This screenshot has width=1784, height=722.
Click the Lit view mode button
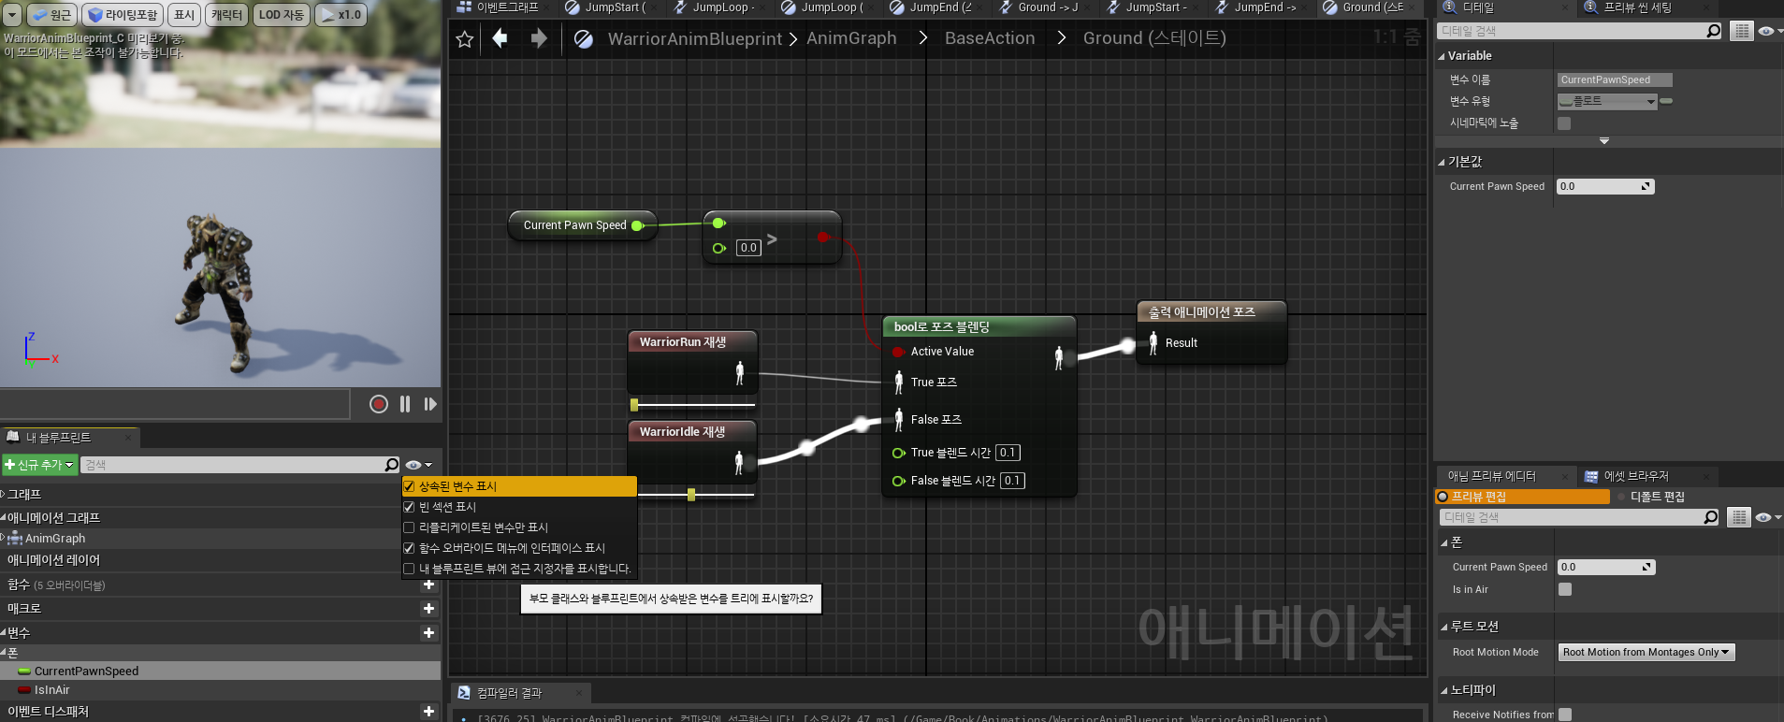click(123, 15)
